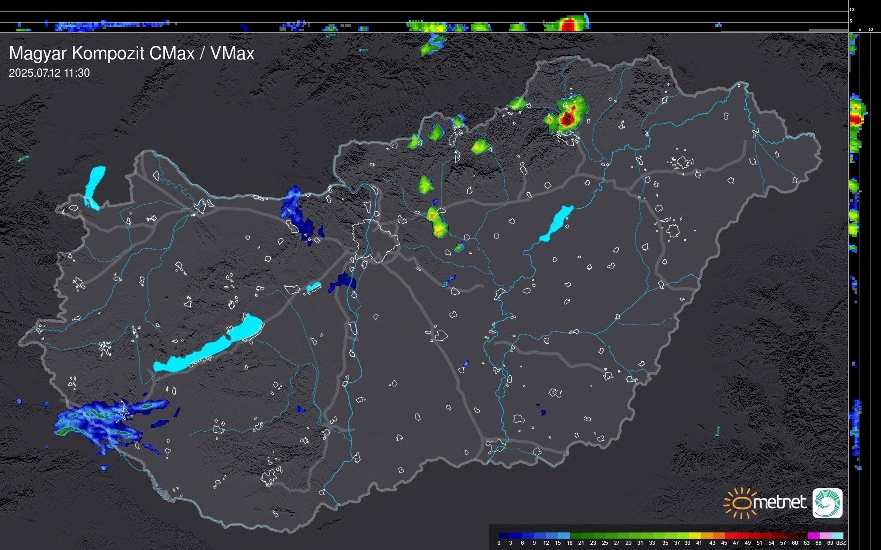
Task: Click the 2025.07.12 11:30 timestamp
Action: 49,73
